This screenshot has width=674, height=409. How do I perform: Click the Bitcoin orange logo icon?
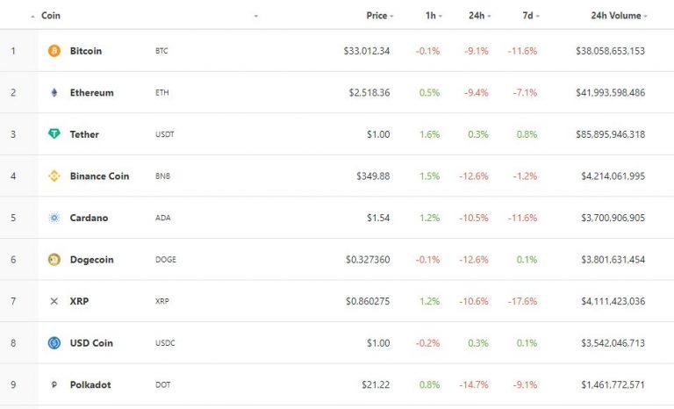(54, 51)
